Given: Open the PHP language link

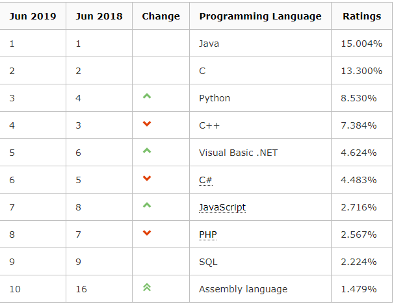Looking at the screenshot, I should [208, 234].
